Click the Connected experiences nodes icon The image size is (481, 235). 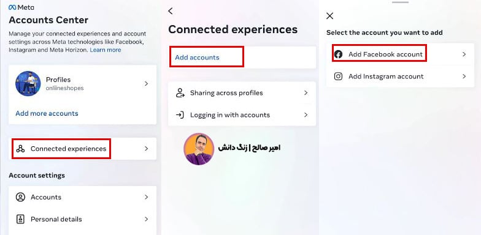click(21, 149)
